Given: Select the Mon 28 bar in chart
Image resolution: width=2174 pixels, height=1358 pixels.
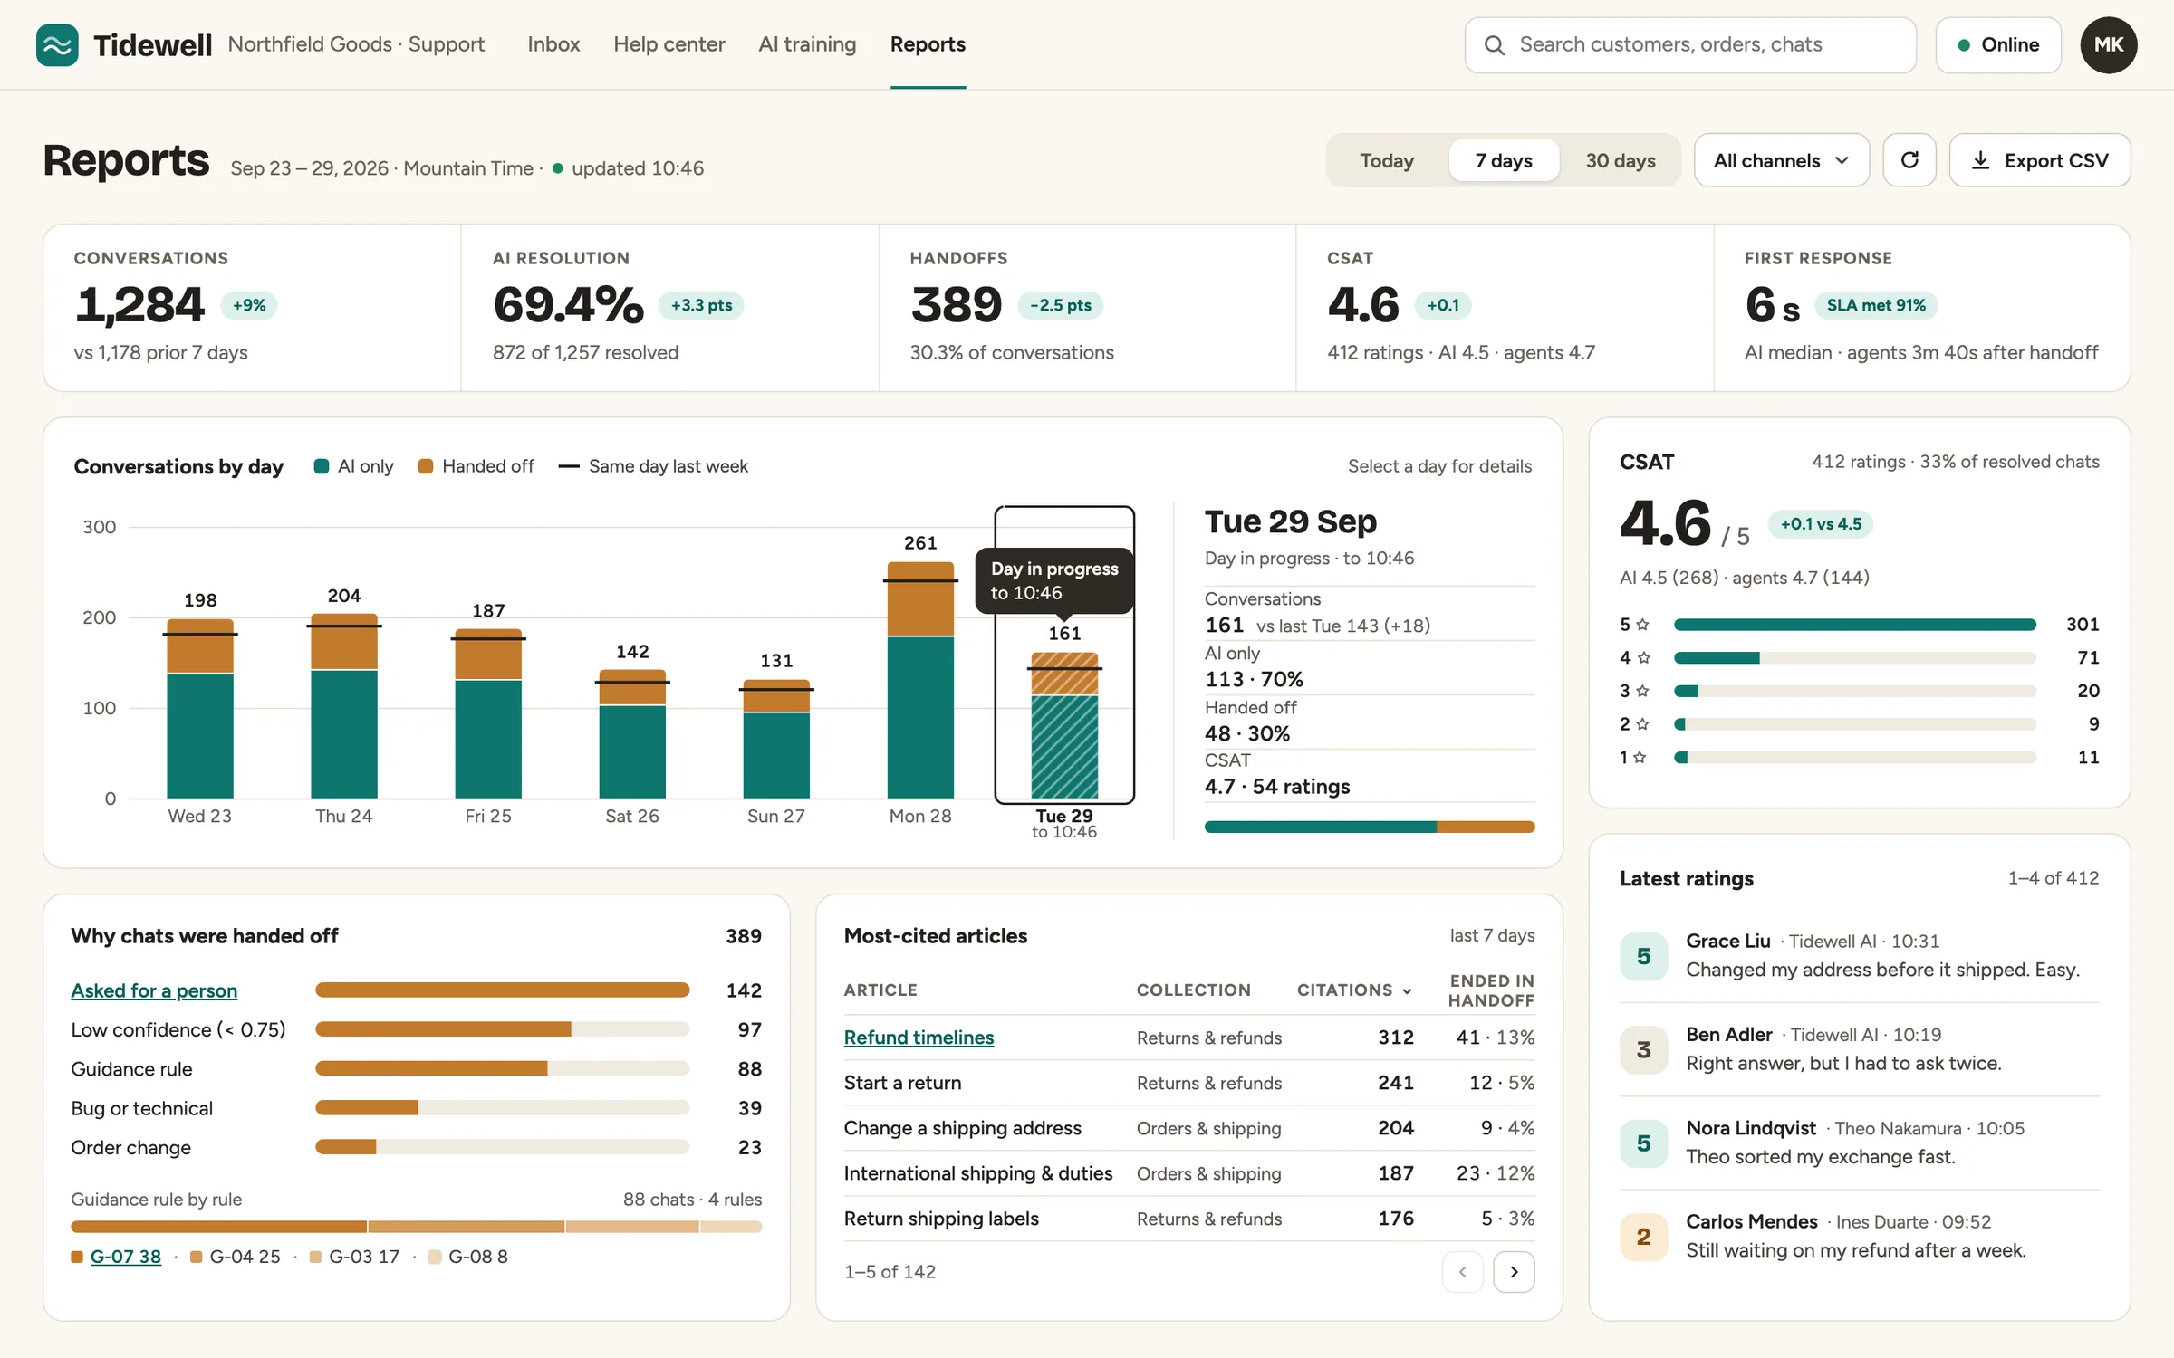Looking at the screenshot, I should [x=920, y=680].
